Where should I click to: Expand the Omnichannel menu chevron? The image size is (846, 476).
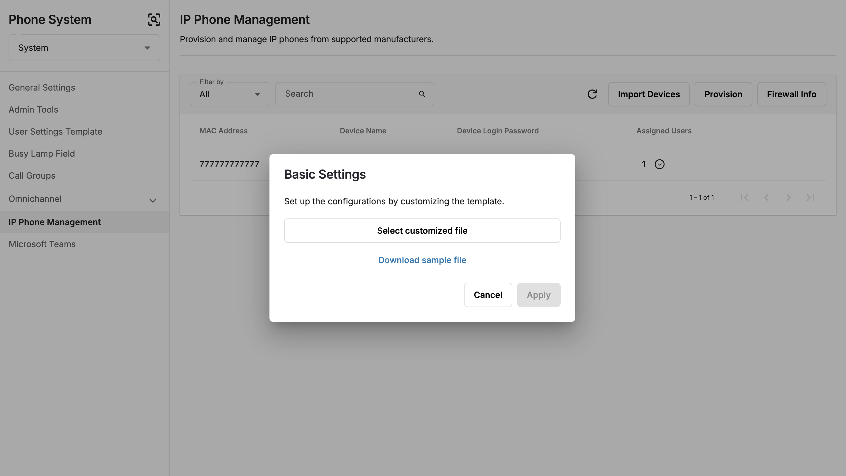tap(153, 200)
